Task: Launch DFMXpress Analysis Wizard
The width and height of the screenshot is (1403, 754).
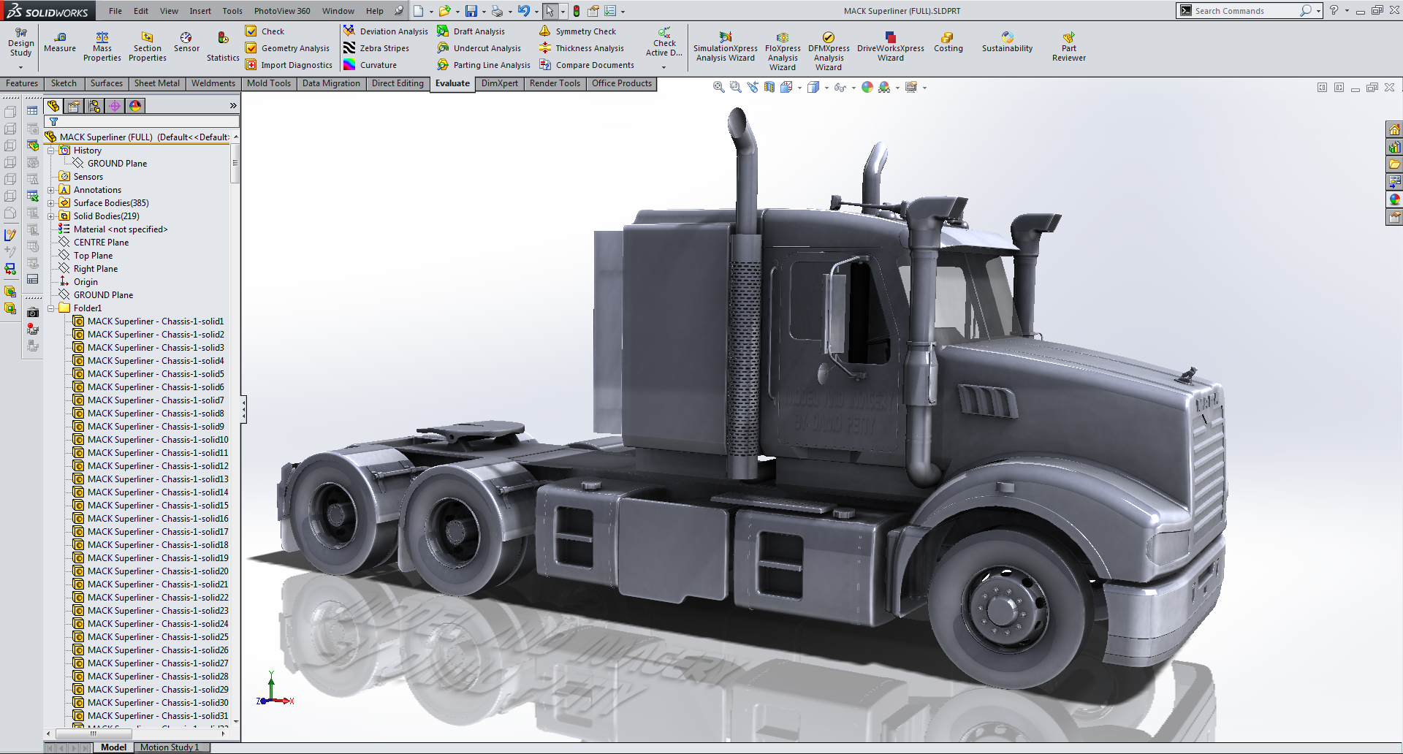Action: click(829, 51)
